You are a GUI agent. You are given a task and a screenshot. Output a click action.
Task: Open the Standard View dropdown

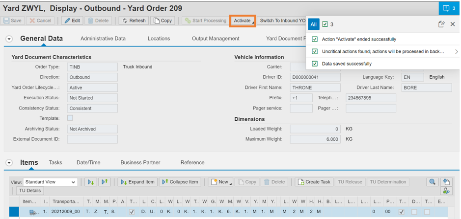(x=50, y=182)
